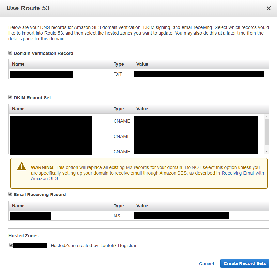
Task: Toggle the Hosted Zones entry checkbox
Action: click(11, 245)
